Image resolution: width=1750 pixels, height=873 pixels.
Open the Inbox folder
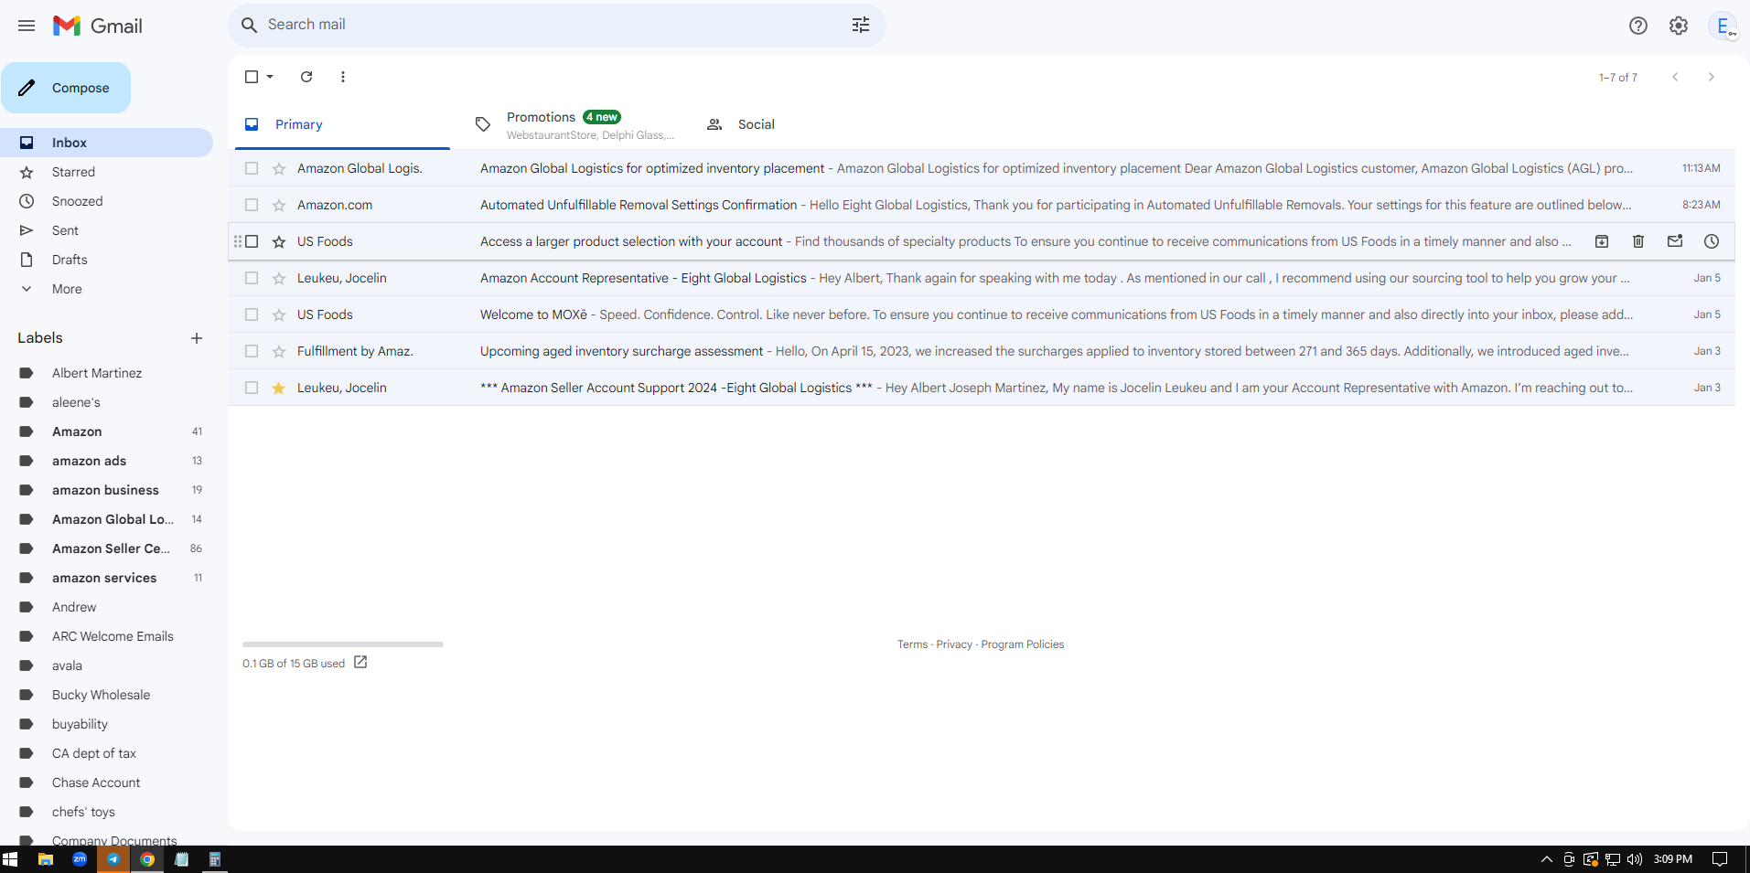(x=106, y=143)
